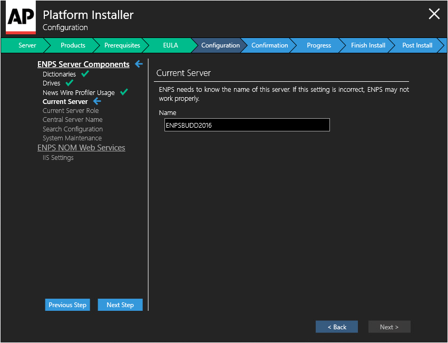Select the Progress step tab
The image size is (448, 343).
319,45
